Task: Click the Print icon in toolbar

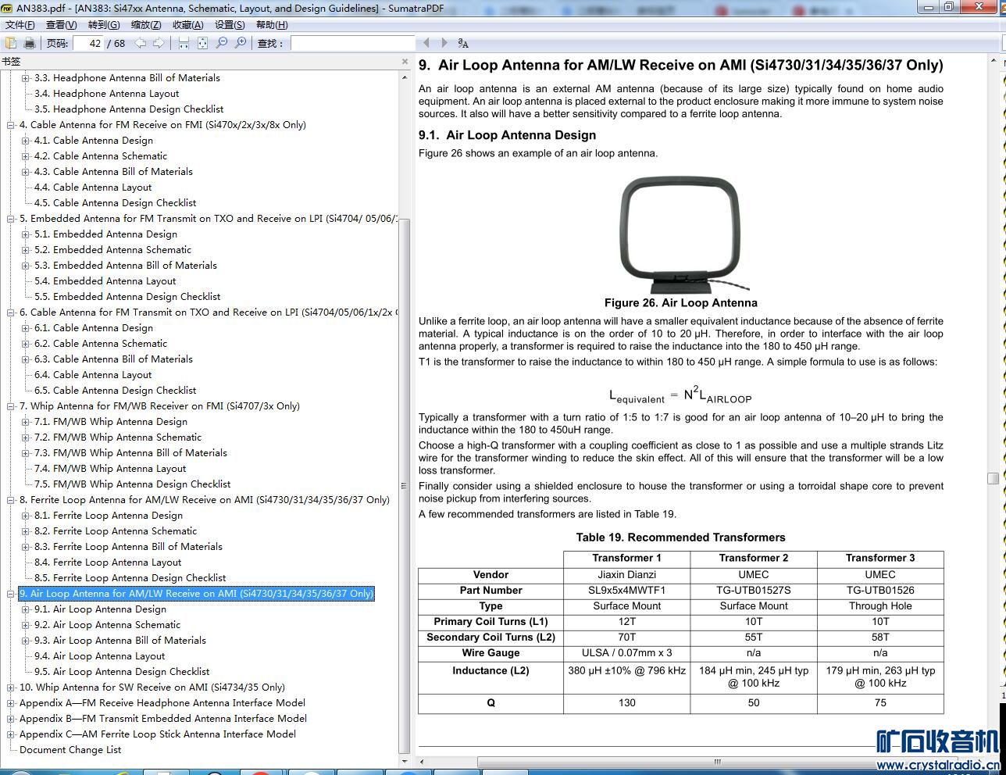Action: tap(30, 43)
